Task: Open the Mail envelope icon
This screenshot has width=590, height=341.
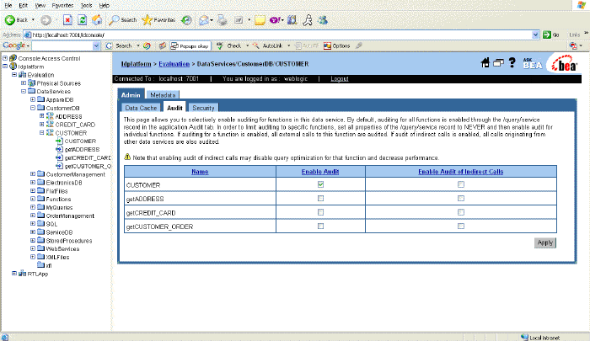Action: (x=204, y=20)
